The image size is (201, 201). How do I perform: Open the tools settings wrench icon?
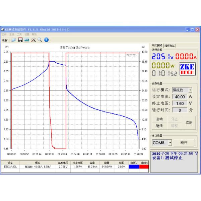tap(33, 40)
